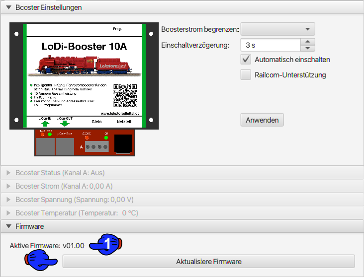Click the green µCon-IN up arrow
The width and height of the screenshot is (364, 277).
[45, 124]
